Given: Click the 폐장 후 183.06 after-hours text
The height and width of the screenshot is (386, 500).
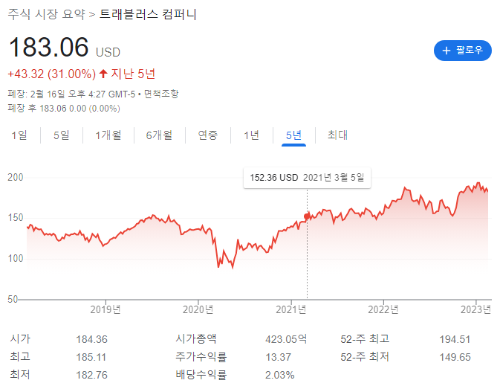Looking at the screenshot, I should coord(64,109).
